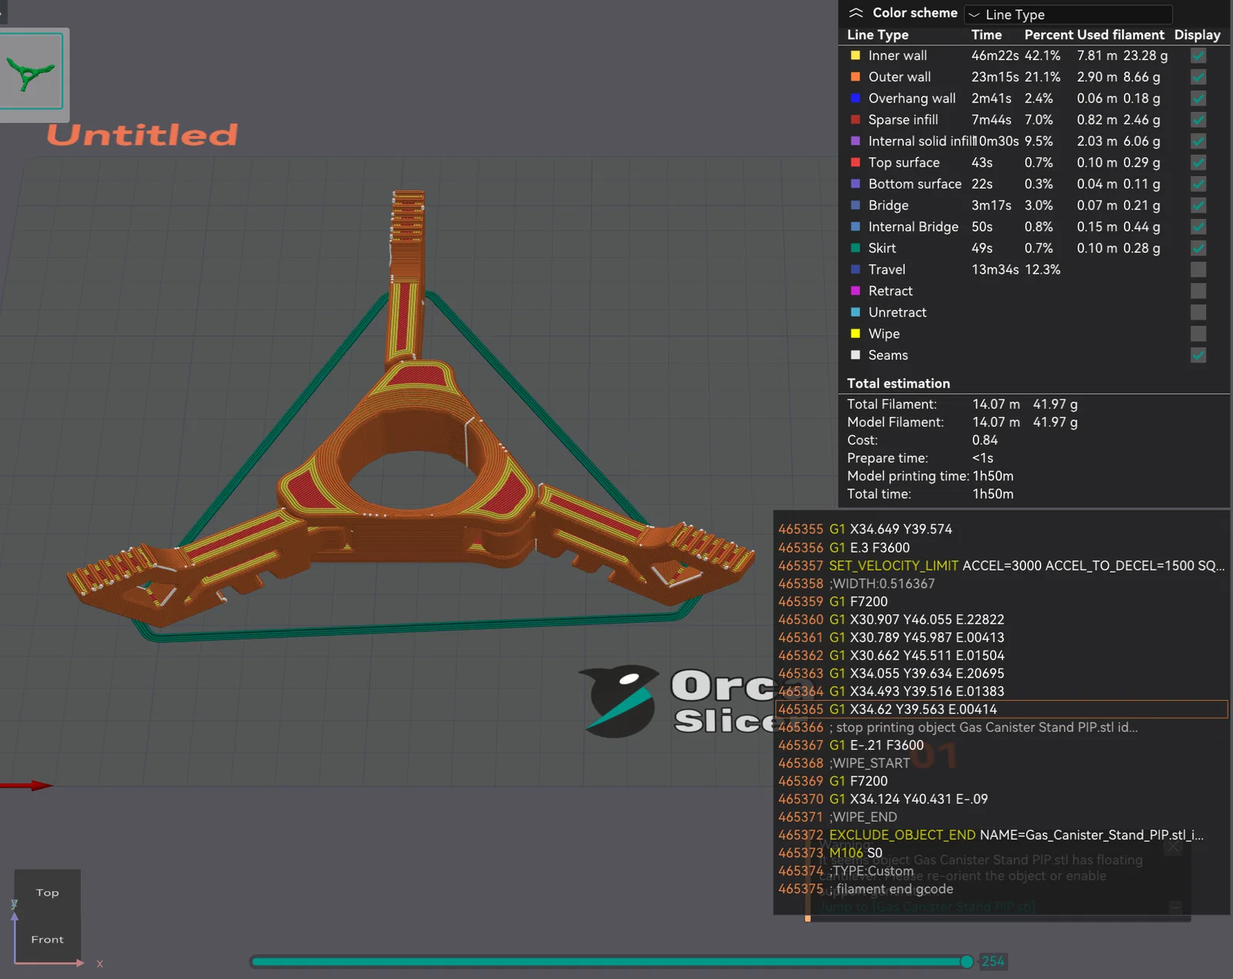Toggle Internal Bridge display checkbox
The width and height of the screenshot is (1233, 979).
1198,227
